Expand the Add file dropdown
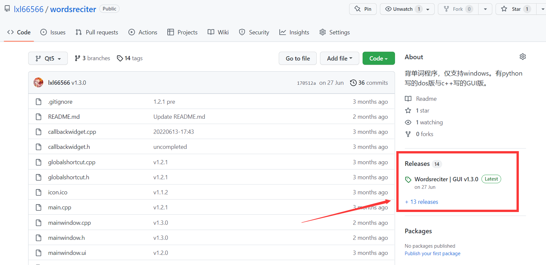This screenshot has height=265, width=546. point(339,58)
